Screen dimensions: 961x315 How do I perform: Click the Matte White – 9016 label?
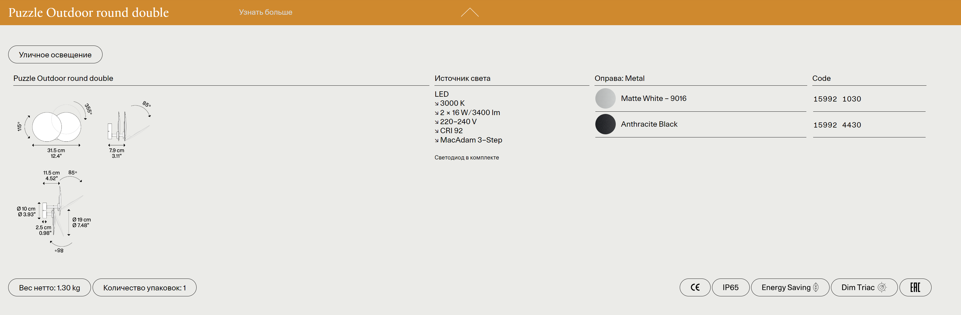[653, 99]
